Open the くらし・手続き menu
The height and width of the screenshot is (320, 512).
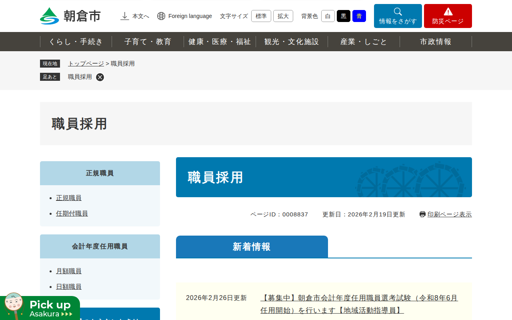(76, 42)
